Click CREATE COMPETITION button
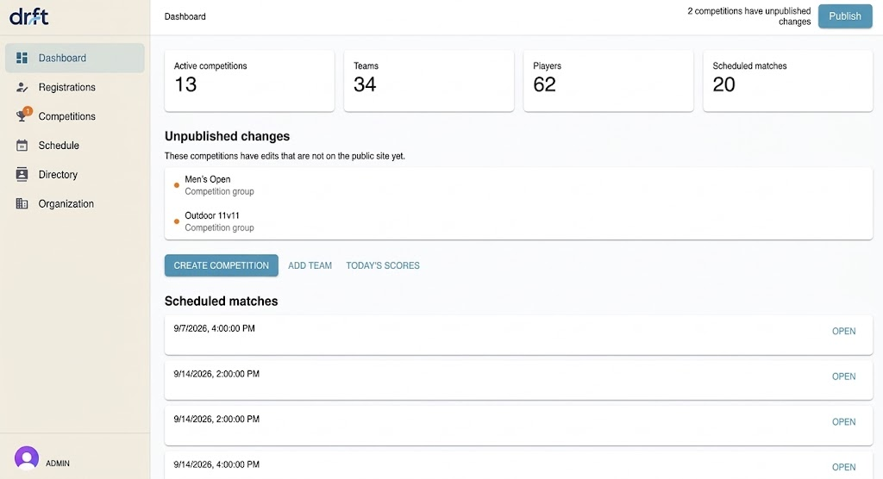 (222, 265)
